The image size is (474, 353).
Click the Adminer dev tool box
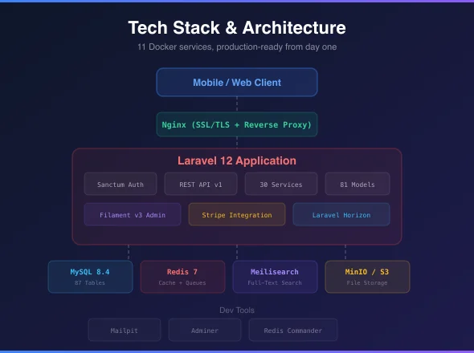point(205,330)
